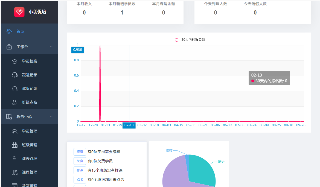320x187 pixels.
Task: Click the 续费 tag button
Action: 80,152
